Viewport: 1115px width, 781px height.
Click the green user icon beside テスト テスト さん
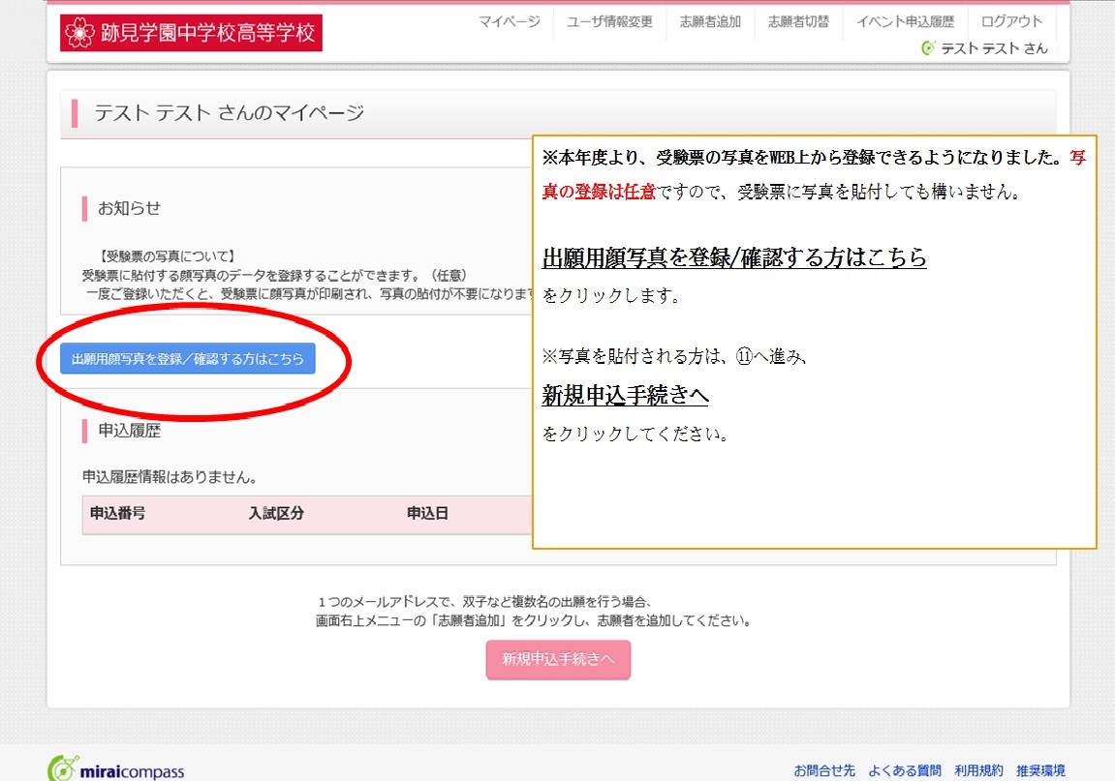click(x=928, y=47)
